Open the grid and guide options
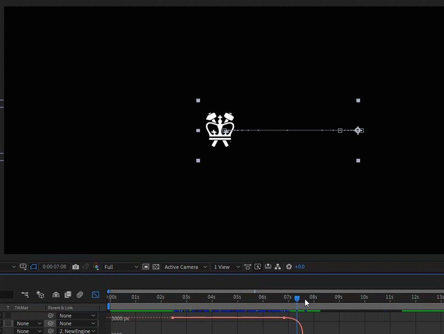This screenshot has height=334, width=444. (23, 267)
